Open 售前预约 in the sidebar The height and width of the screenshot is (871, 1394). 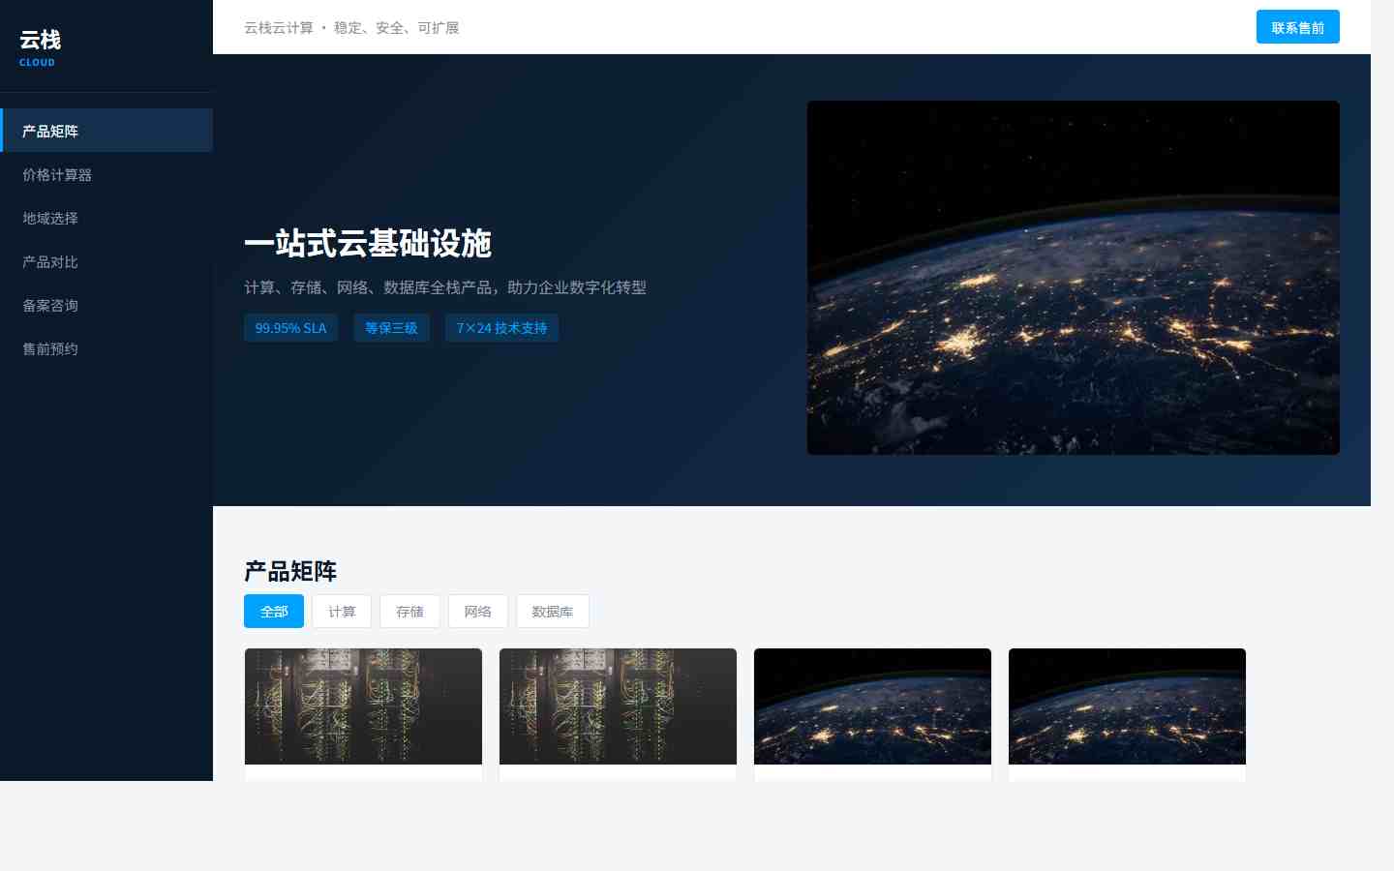[x=106, y=348]
